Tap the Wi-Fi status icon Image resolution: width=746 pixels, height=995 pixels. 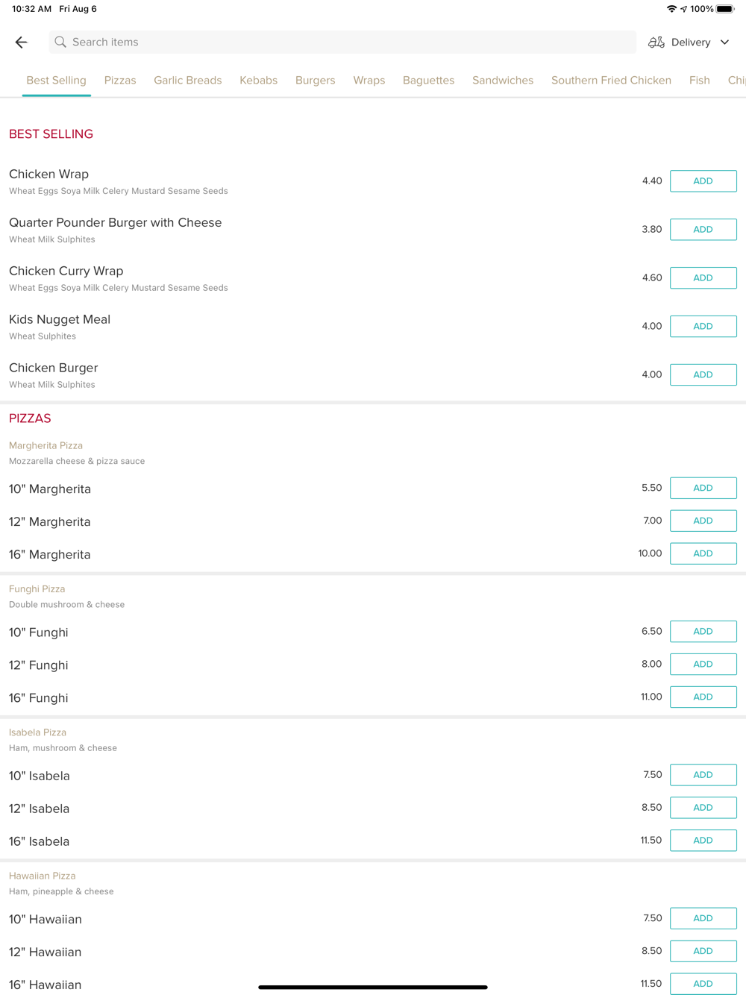point(671,9)
